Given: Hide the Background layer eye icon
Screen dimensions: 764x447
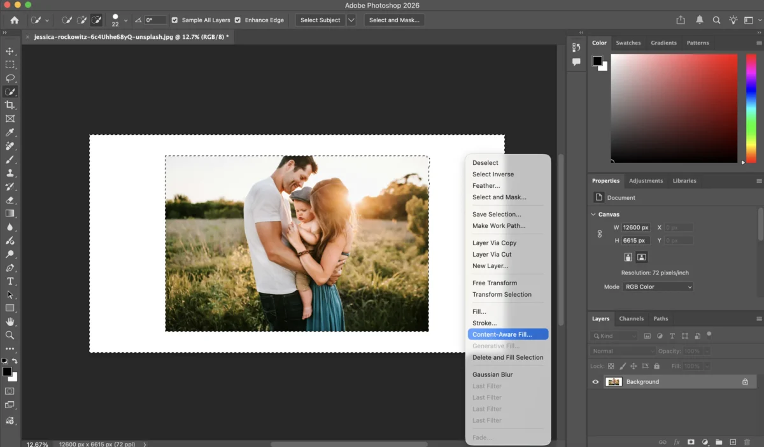Looking at the screenshot, I should (595, 382).
